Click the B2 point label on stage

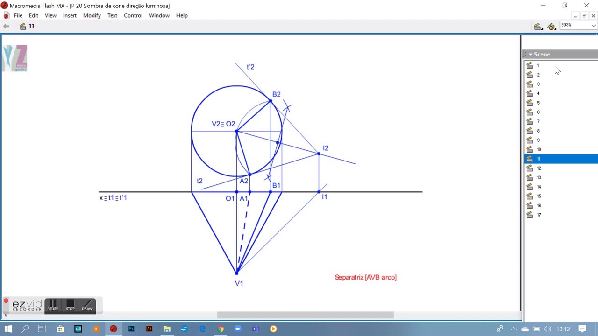277,94
